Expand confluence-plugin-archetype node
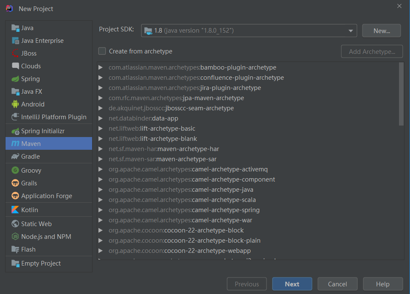Screen dimensions: 410x294 pos(101,78)
